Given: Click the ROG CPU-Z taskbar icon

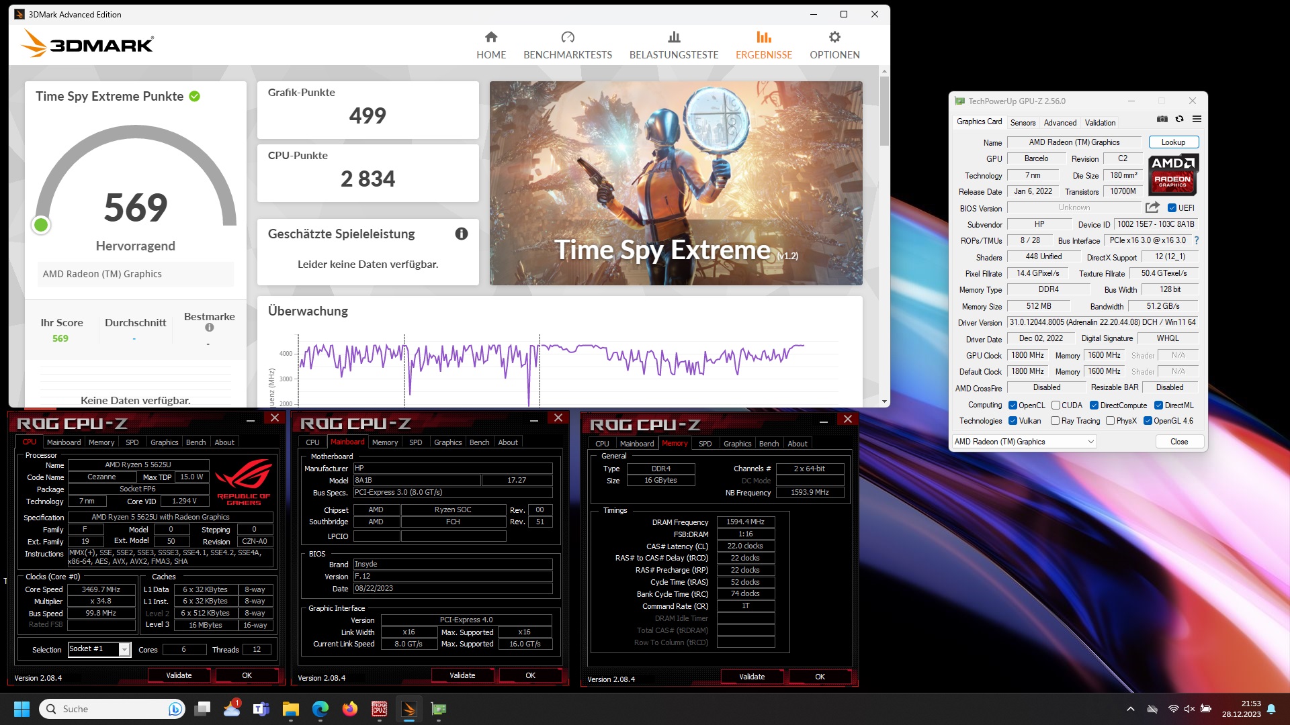Looking at the screenshot, I should pyautogui.click(x=380, y=709).
